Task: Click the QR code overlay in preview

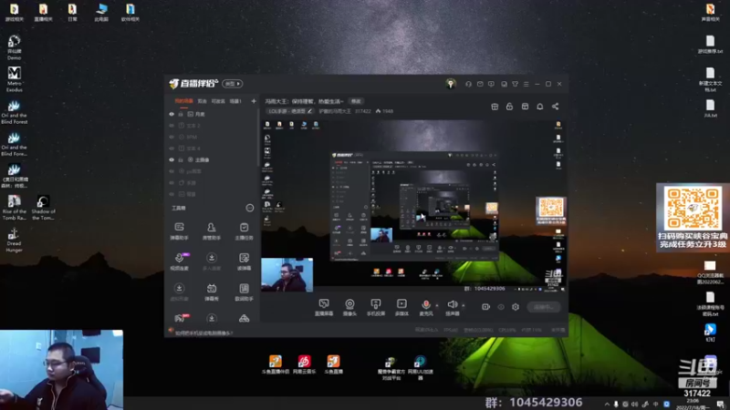Action: click(551, 210)
